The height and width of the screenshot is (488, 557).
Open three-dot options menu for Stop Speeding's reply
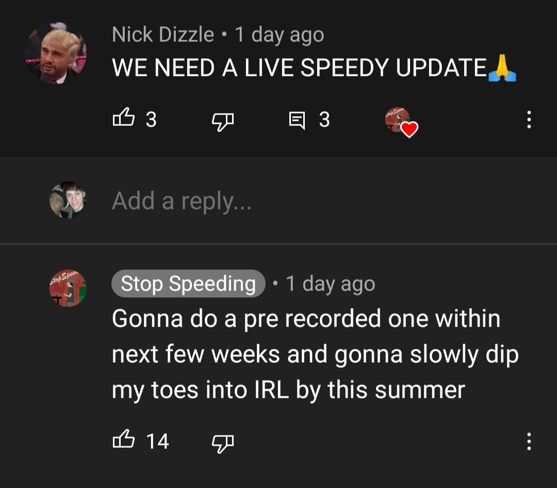pyautogui.click(x=529, y=442)
